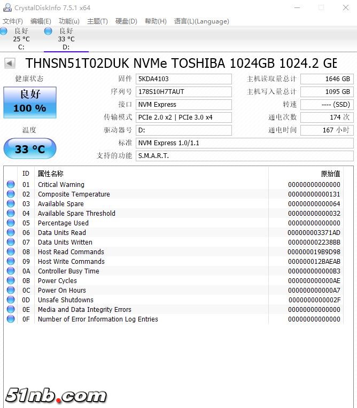Click the Composite Temperature status orb

coord(11,194)
